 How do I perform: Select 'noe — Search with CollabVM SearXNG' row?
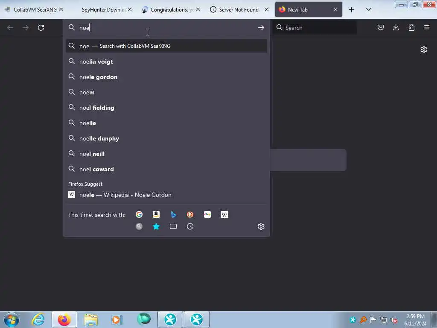pos(166,46)
